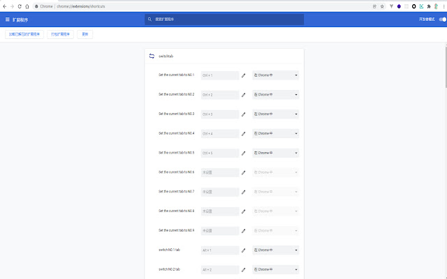Edit shortcut for Set current tab to N0.1

pyautogui.click(x=243, y=75)
